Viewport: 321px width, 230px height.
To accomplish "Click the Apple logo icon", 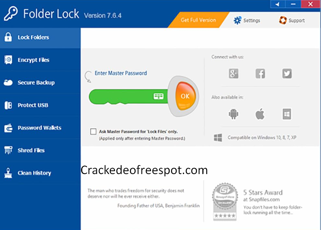I will 260,114.
